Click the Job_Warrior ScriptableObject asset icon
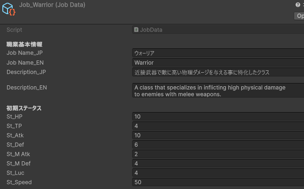Viewport: 304px width, 189px height. (x=9, y=8)
